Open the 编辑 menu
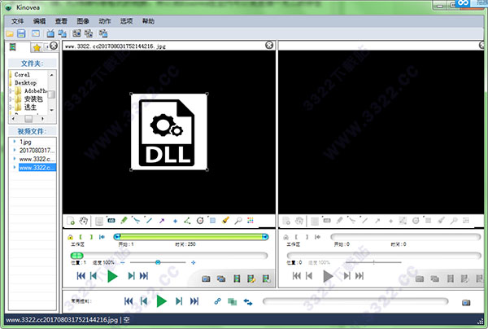The height and width of the screenshot is (329, 488). tap(40, 21)
